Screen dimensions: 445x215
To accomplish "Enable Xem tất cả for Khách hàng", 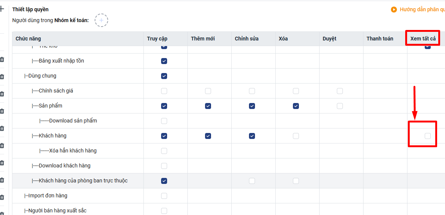I will pyautogui.click(x=428, y=136).
